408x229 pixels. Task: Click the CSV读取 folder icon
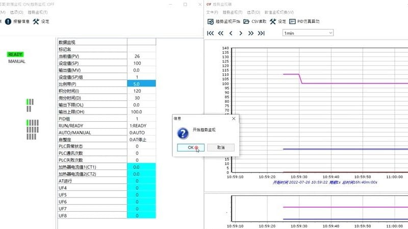click(246, 22)
